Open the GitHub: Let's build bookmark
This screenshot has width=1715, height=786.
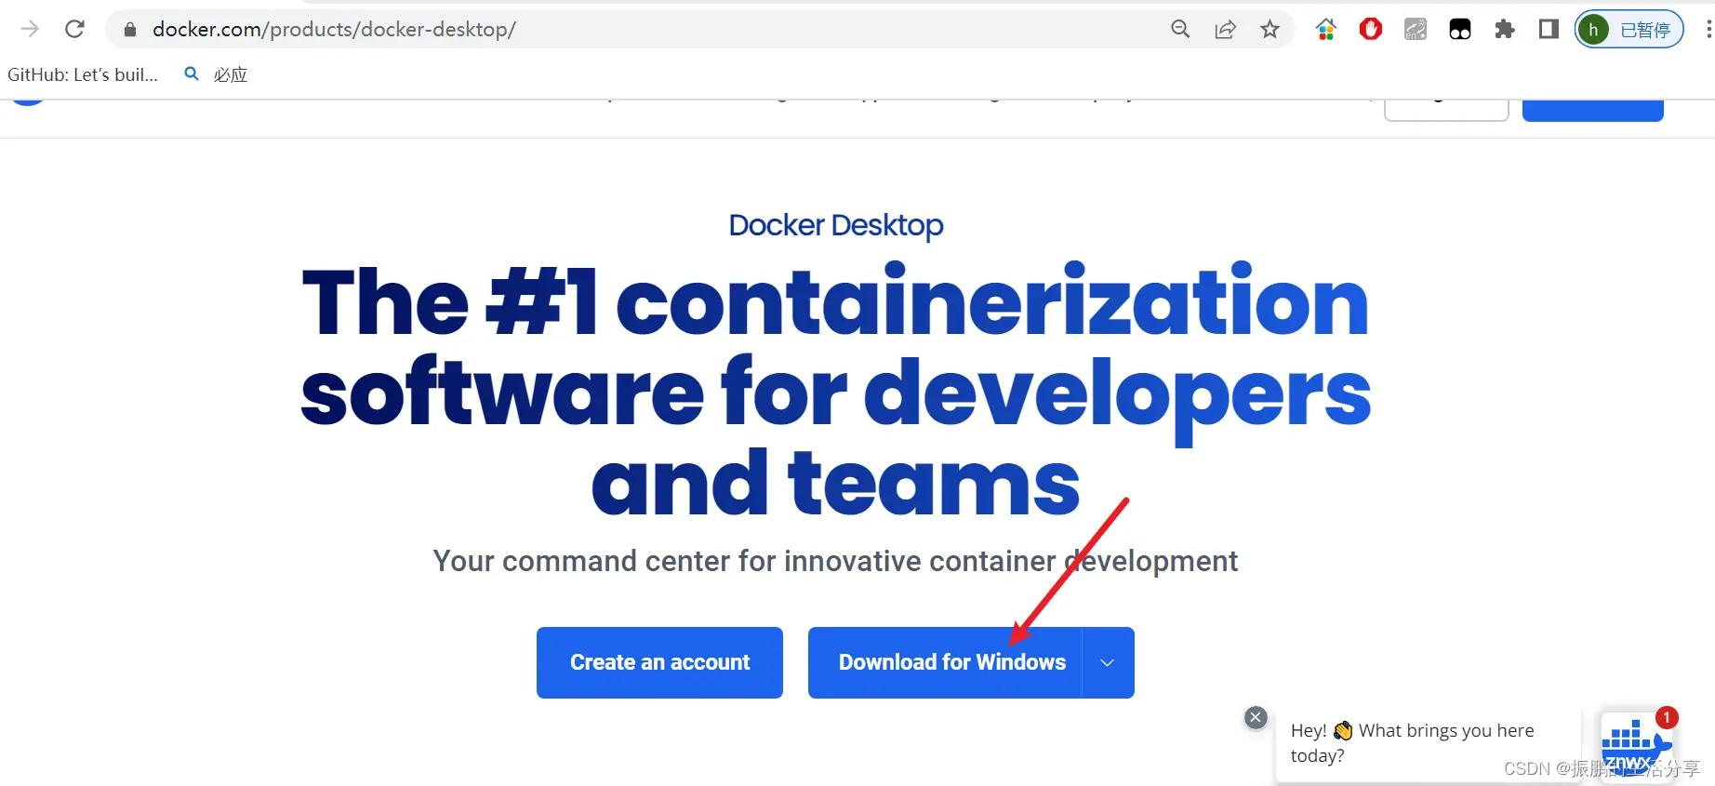tap(83, 74)
